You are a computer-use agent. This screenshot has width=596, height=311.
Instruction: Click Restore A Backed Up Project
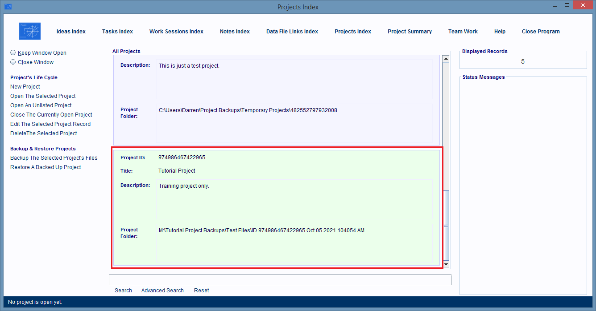pos(46,167)
